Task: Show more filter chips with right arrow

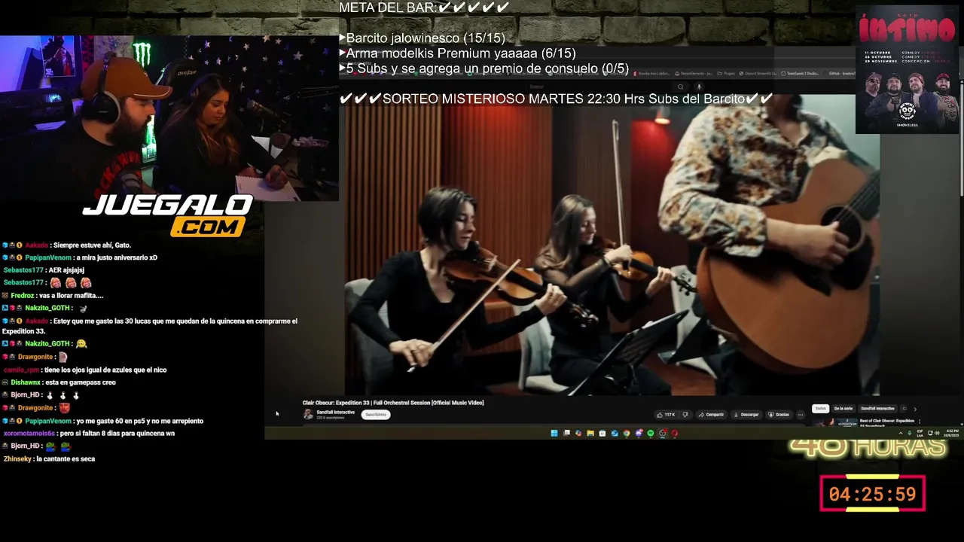Action: click(x=915, y=410)
